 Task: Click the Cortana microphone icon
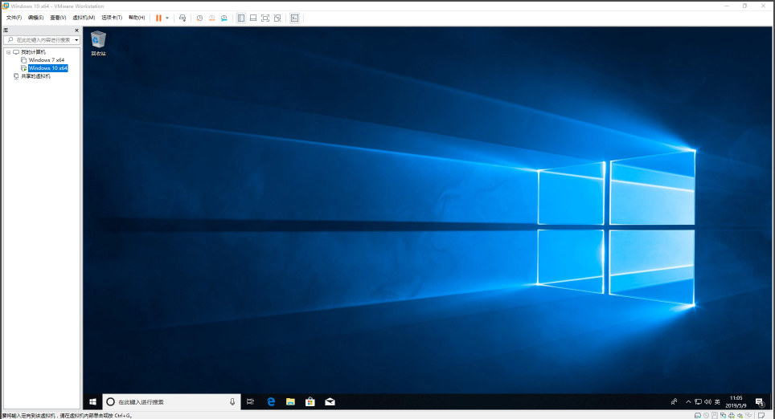coord(232,401)
